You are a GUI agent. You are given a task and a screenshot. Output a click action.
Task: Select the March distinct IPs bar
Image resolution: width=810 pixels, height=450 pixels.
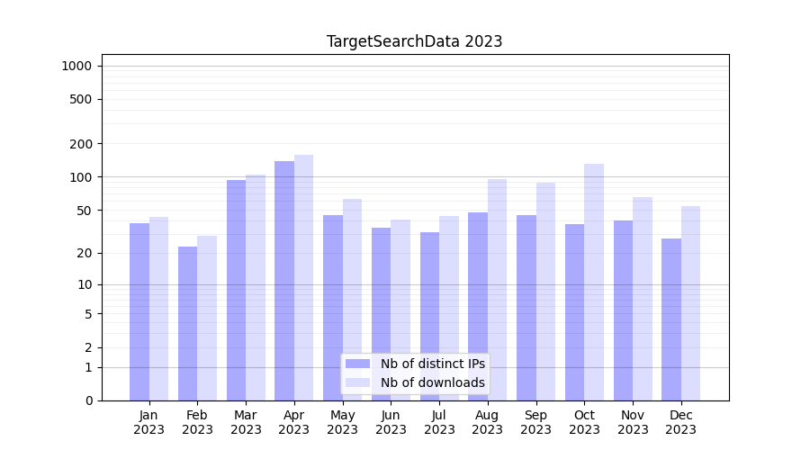click(236, 289)
